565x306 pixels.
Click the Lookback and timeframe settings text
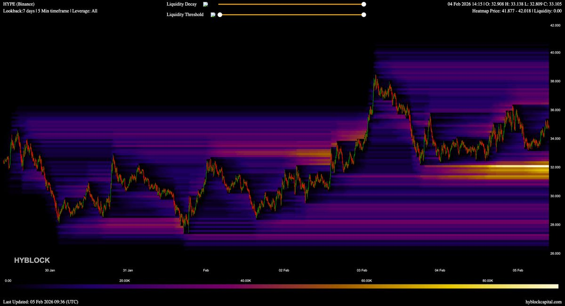50,11
